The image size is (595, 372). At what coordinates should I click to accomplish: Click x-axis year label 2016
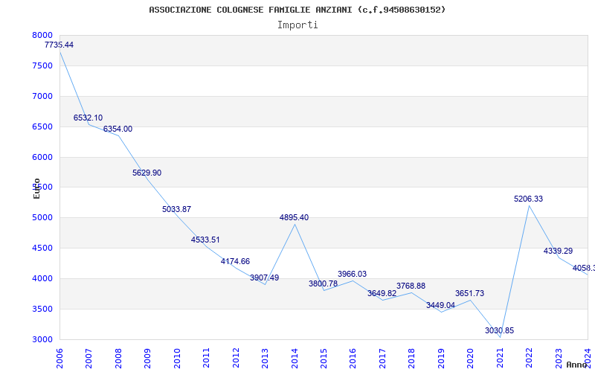[353, 358]
